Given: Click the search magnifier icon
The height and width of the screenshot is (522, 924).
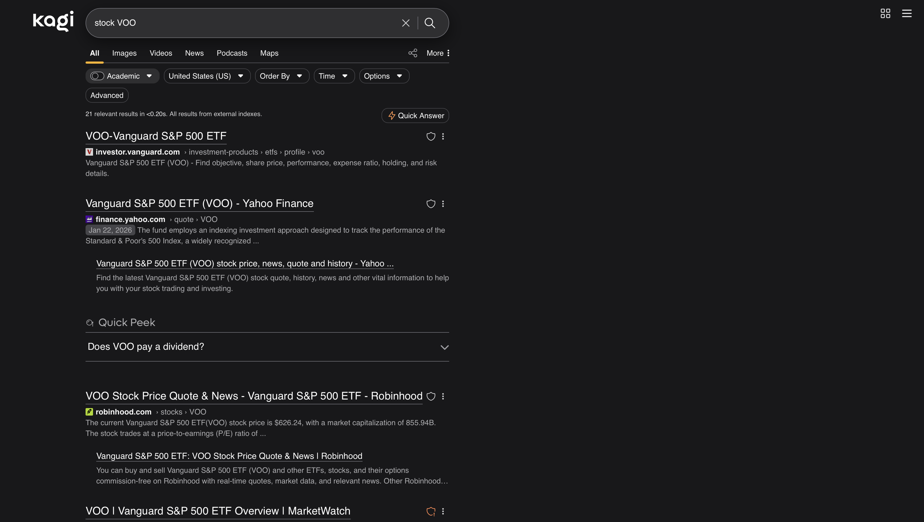Looking at the screenshot, I should pos(430,23).
